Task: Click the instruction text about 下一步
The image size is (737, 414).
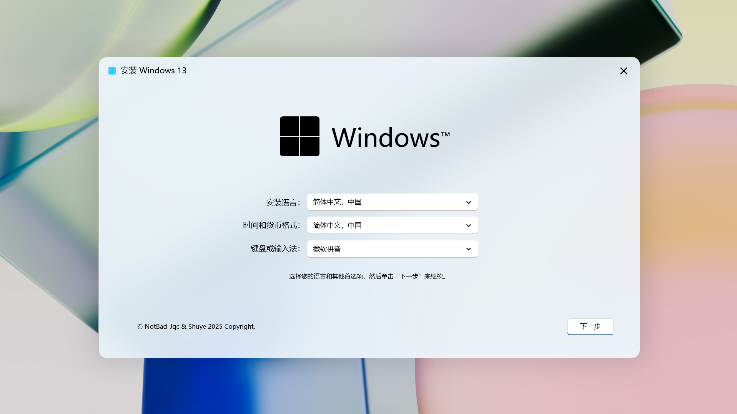Action: [368, 276]
